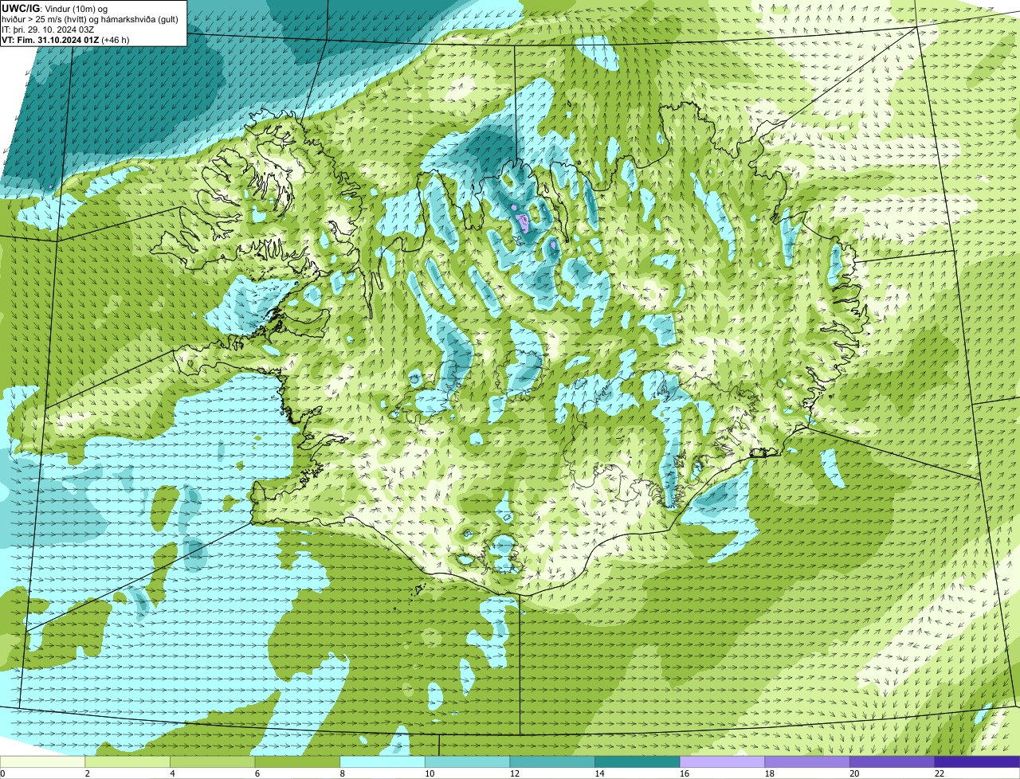Click the dark teal 14–16 m/s legend swatch
Screen dimensions: 1020x779
pyautogui.click(x=637, y=761)
